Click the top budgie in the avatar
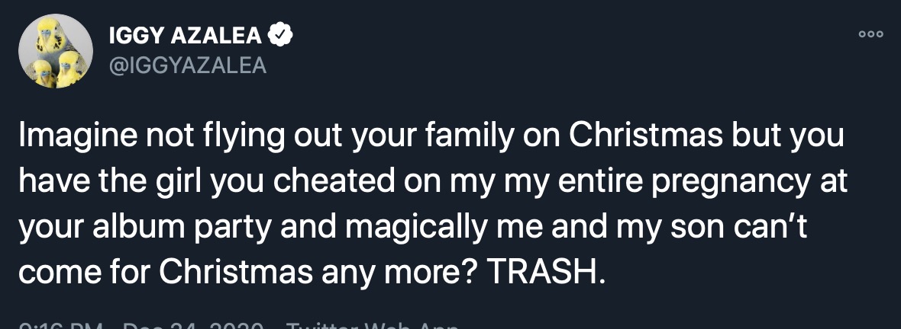This screenshot has height=329, width=901. pyautogui.click(x=52, y=34)
